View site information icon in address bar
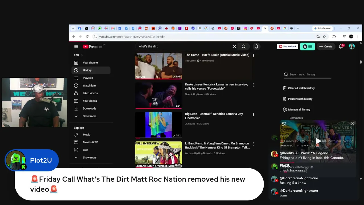The height and width of the screenshot is (205, 364). (x=95, y=36)
